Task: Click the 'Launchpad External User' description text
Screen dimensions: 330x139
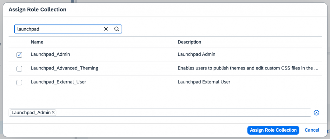Action: pyautogui.click(x=204, y=82)
